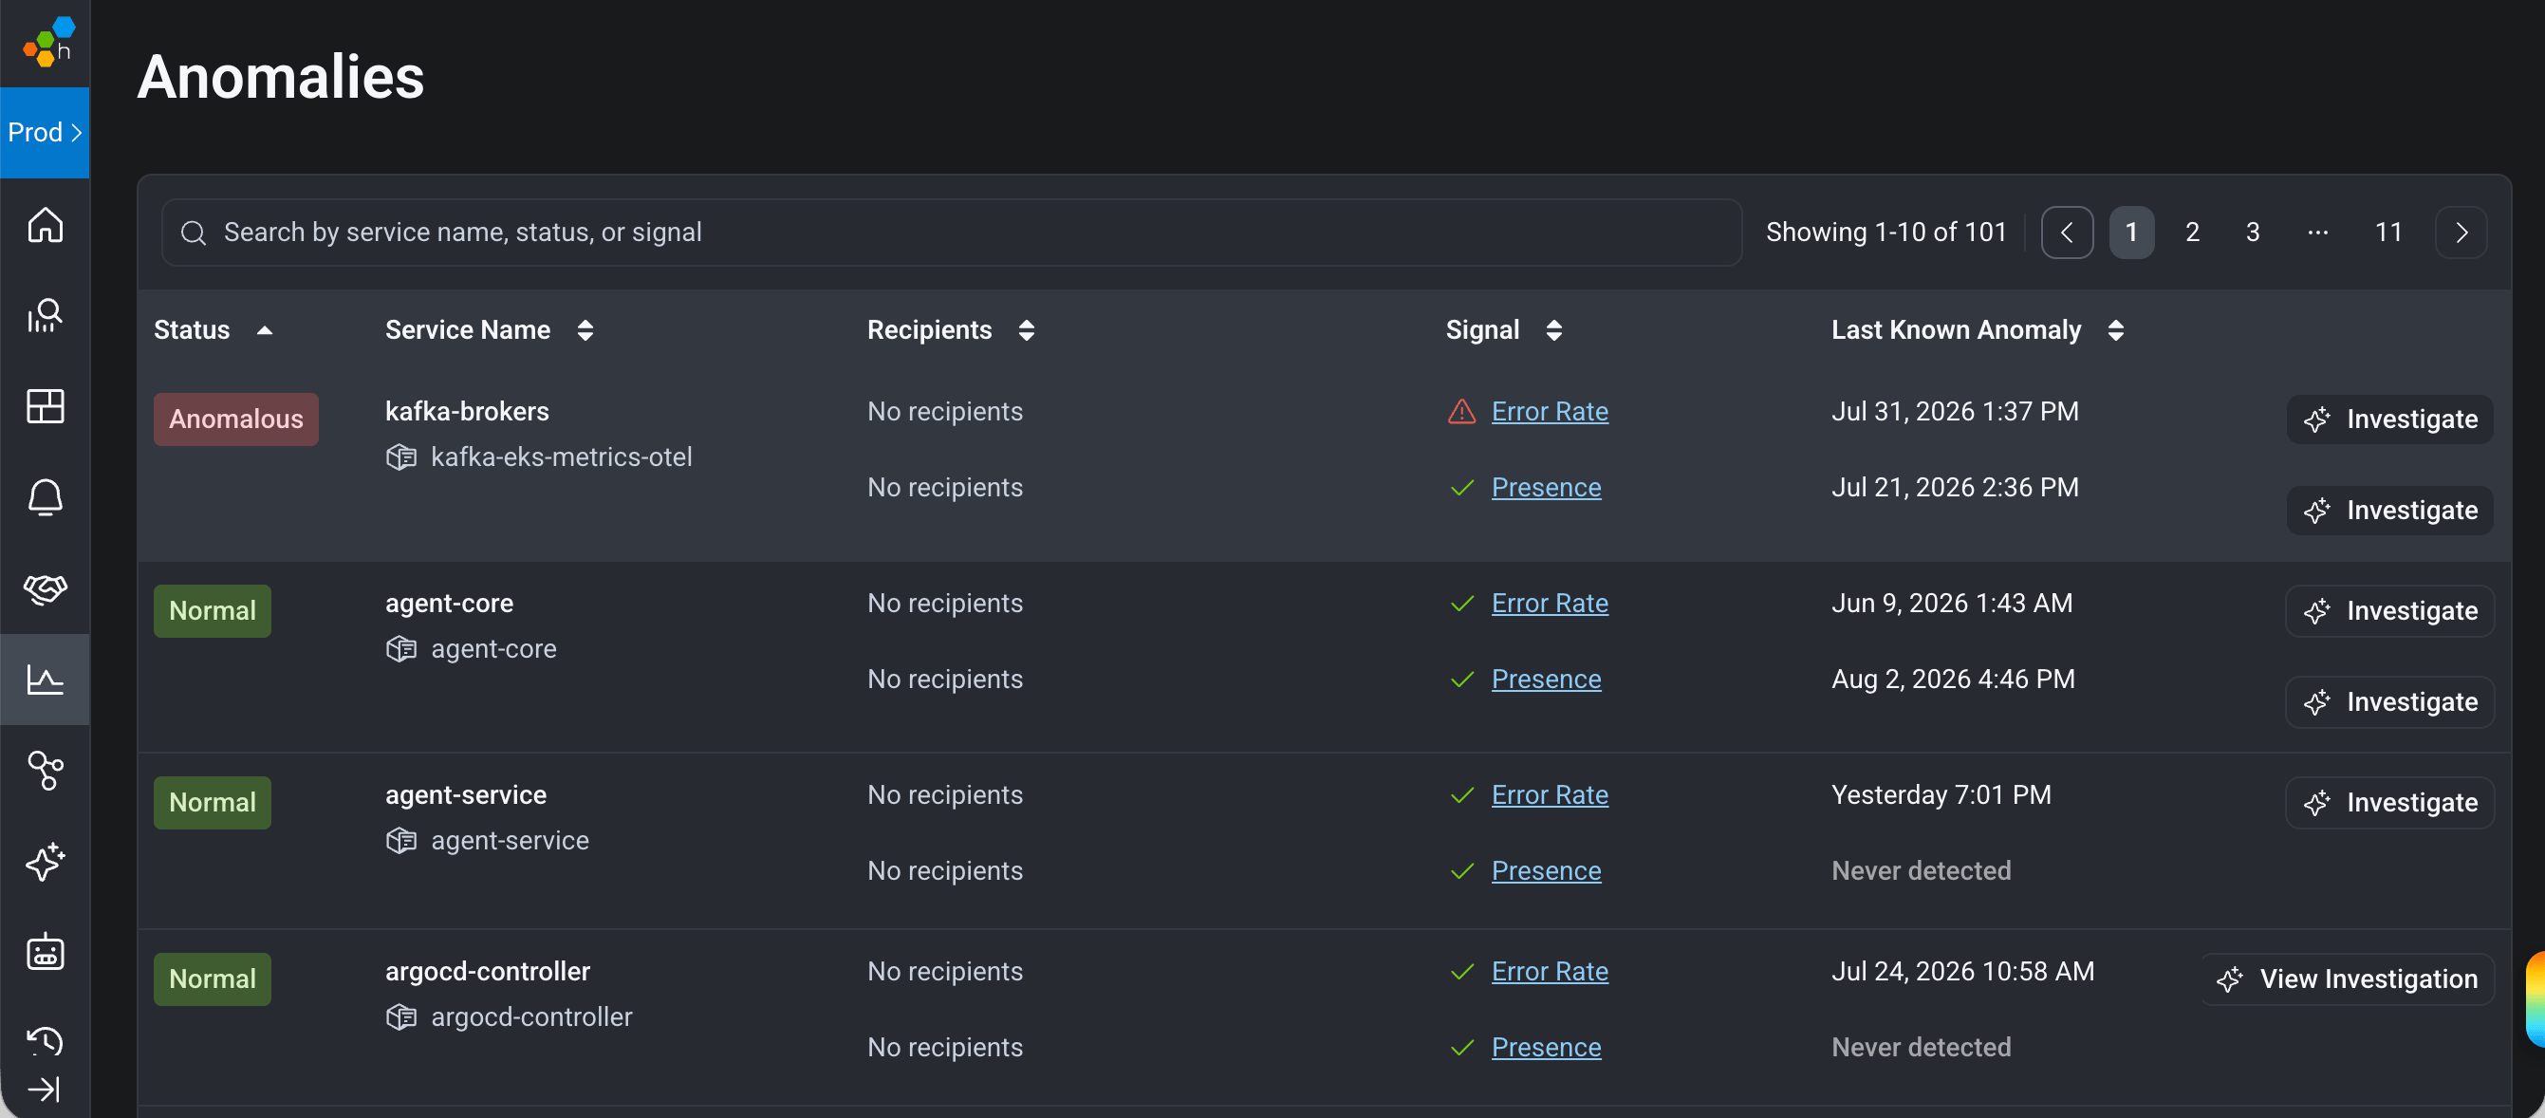Open argocd-controller Error Rate signal link
The width and height of the screenshot is (2545, 1118).
[1550, 971]
